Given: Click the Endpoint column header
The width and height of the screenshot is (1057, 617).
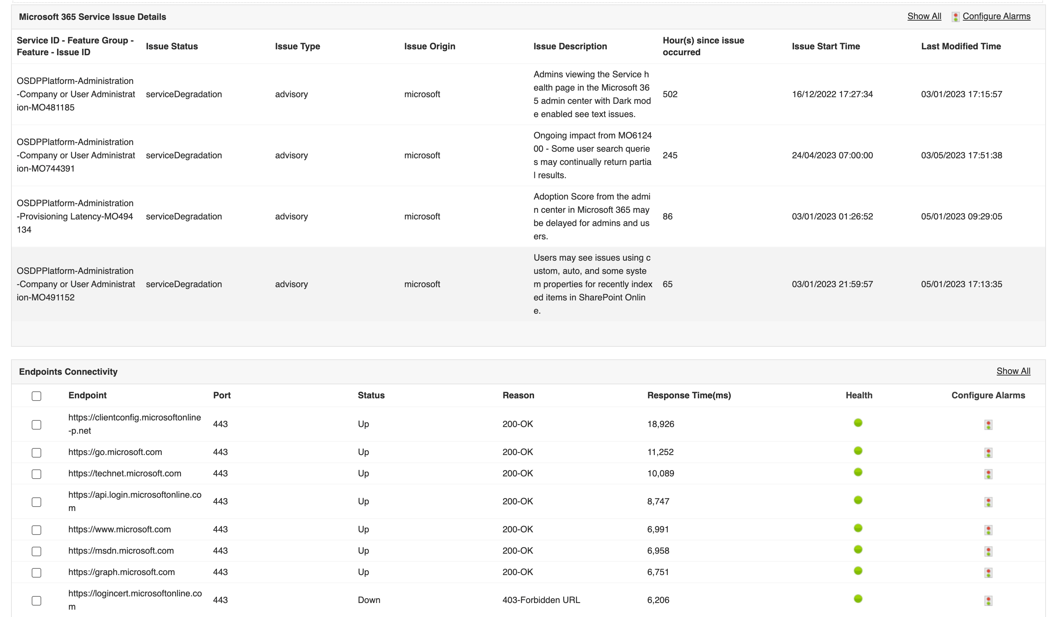Looking at the screenshot, I should click(x=87, y=395).
